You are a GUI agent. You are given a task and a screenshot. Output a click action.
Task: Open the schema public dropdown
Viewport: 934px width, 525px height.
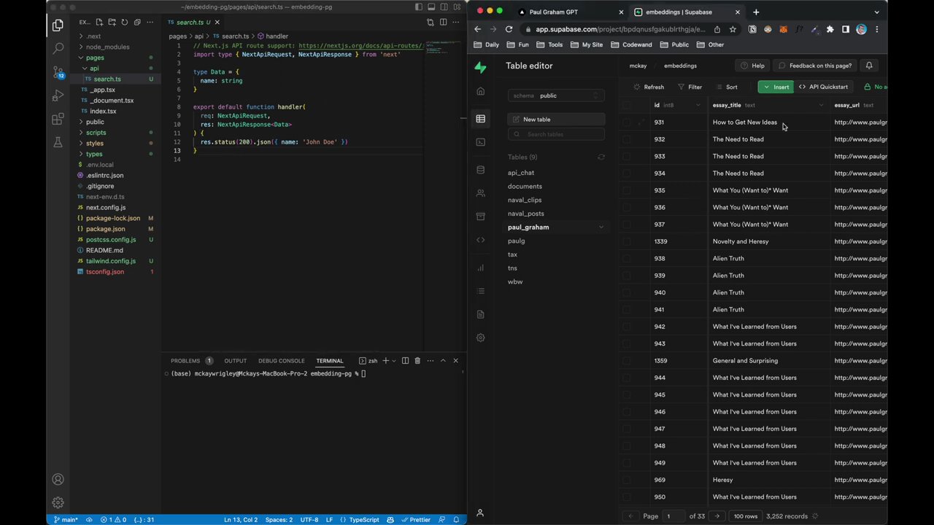[x=556, y=96]
